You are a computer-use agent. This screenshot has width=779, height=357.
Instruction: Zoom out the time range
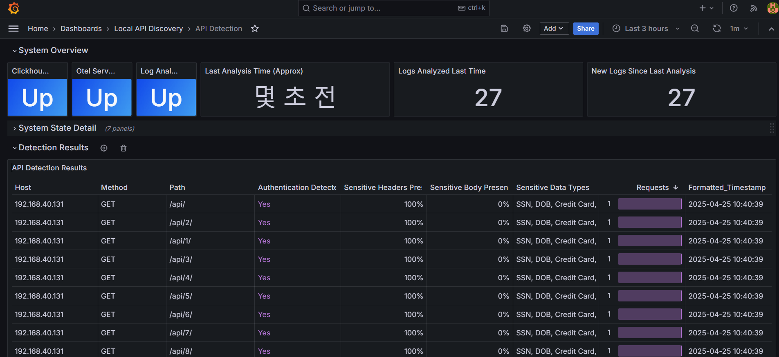[695, 29]
